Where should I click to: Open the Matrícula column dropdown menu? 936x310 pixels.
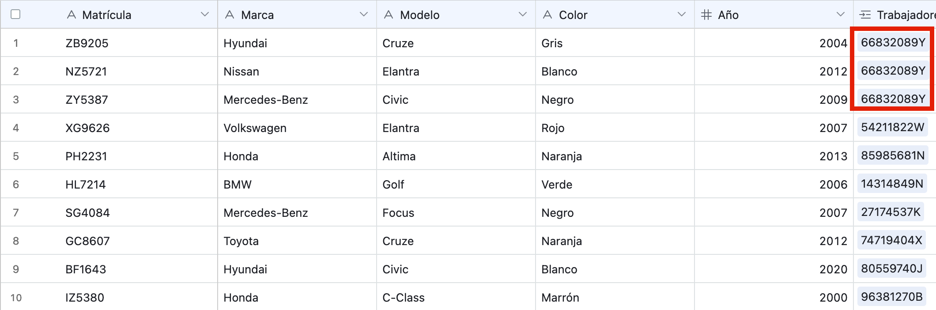tap(205, 15)
